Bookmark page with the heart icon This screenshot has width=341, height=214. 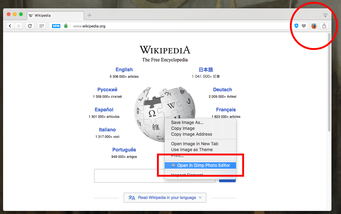(304, 26)
